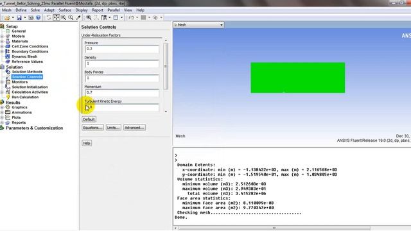Open the Define menu
This screenshot has width=411, height=231.
pyautogui.click(x=21, y=10)
